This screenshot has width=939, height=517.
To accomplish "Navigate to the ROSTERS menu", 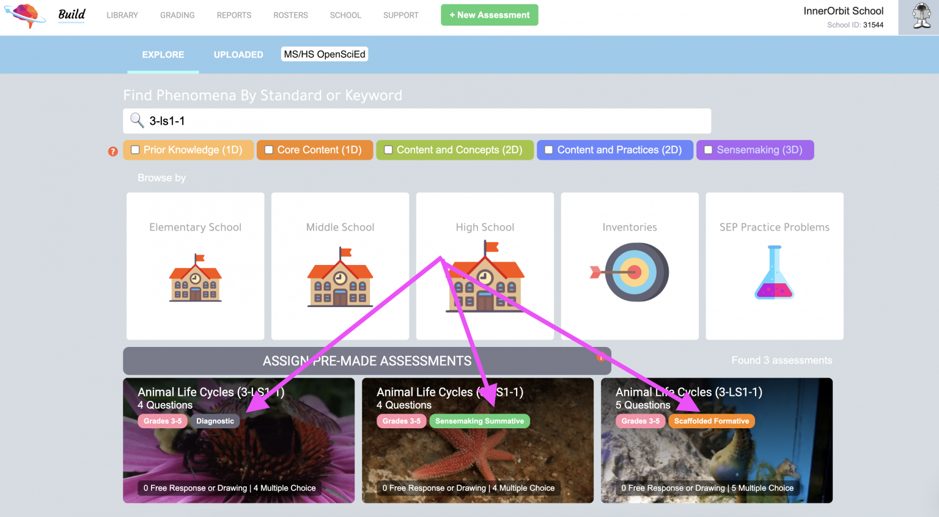I will (x=290, y=15).
